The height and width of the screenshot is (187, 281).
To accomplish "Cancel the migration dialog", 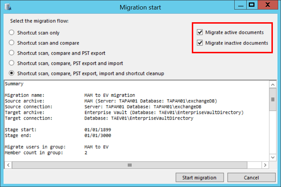I will [x=251, y=177].
